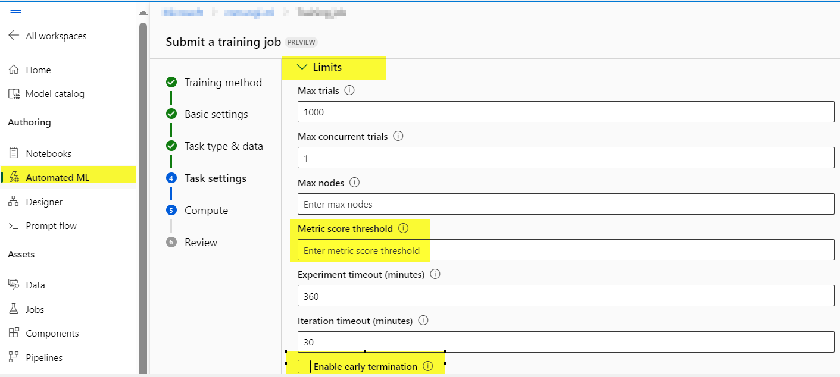Image resolution: width=840 pixels, height=377 pixels.
Task: Open All workspaces link
Action: coord(56,36)
